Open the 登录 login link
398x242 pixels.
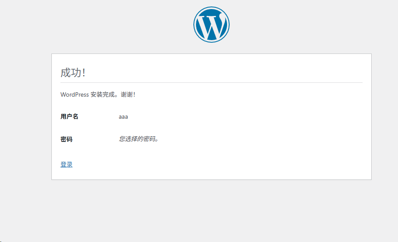(66, 164)
